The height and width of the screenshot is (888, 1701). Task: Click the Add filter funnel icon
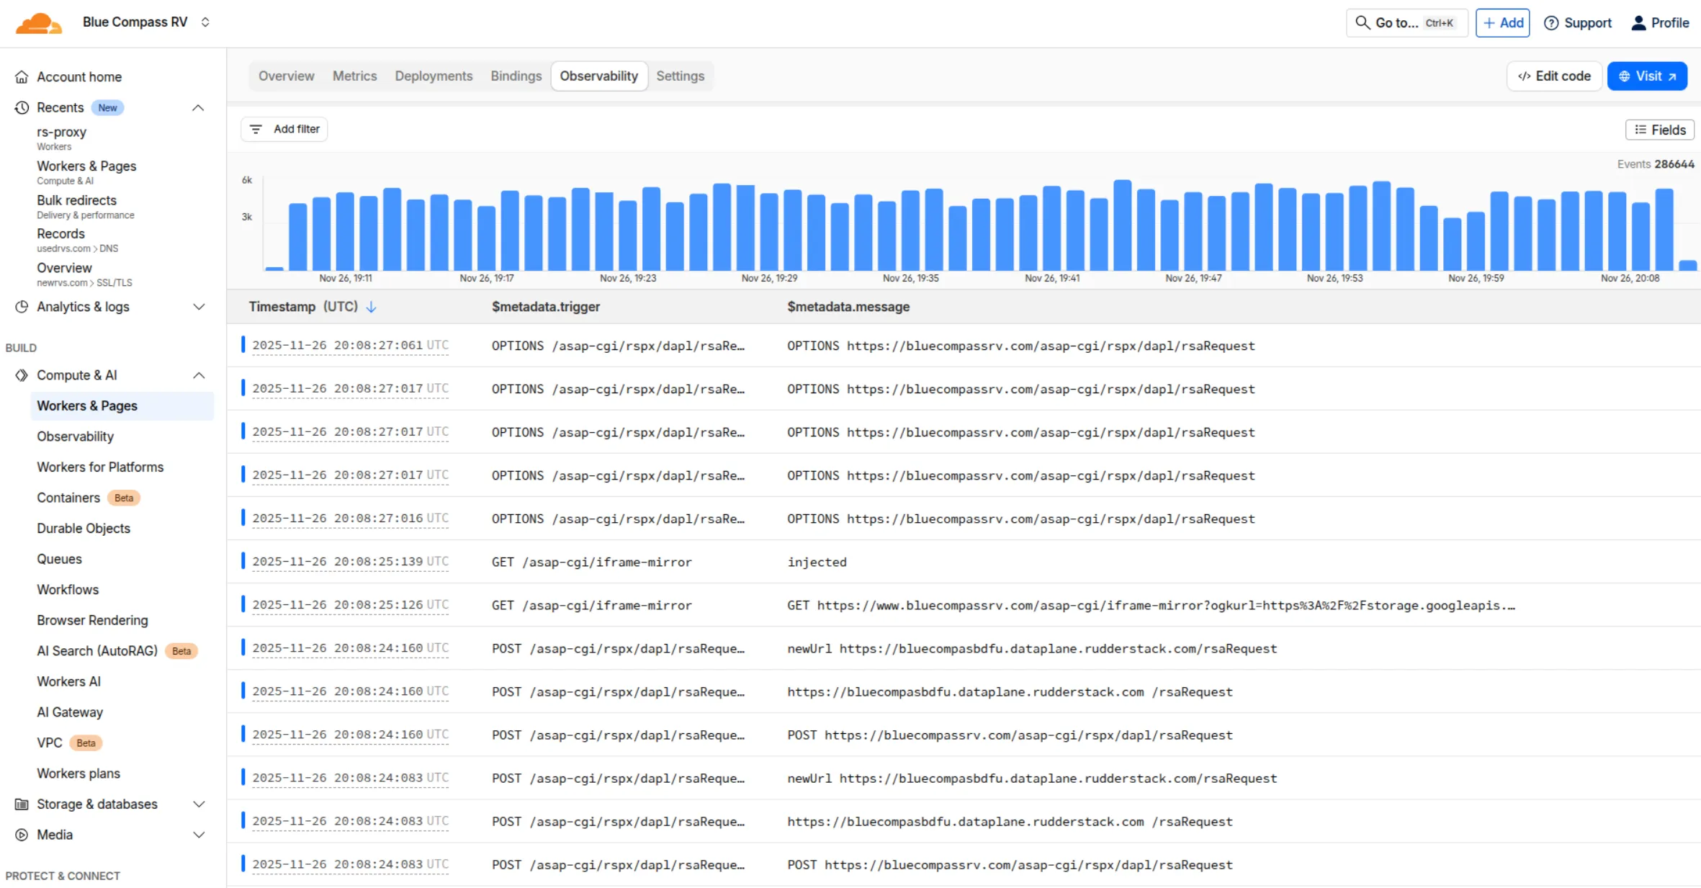click(257, 129)
